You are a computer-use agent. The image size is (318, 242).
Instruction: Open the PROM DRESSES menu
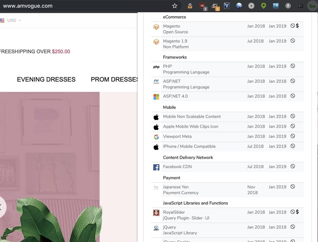(114, 79)
